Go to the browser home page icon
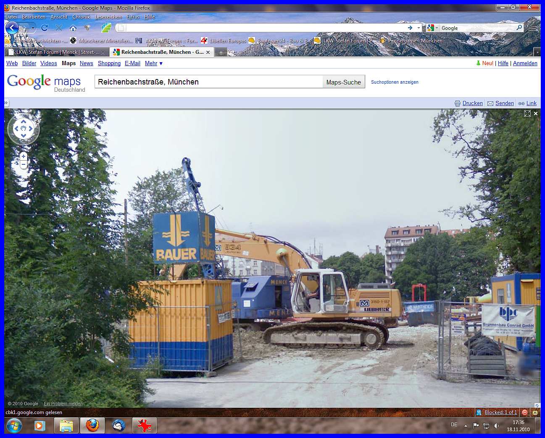The image size is (545, 438). (x=73, y=28)
